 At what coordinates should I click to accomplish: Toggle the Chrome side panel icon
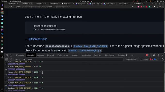coord(158,7)
